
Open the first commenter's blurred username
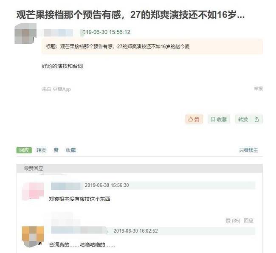pyautogui.click(x=66, y=186)
